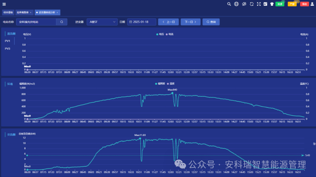
Task: Close the second page tab
Action: point(31,12)
